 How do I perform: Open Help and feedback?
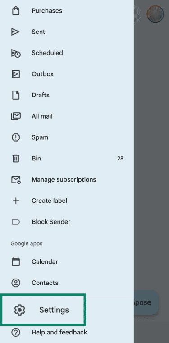(x=67, y=333)
